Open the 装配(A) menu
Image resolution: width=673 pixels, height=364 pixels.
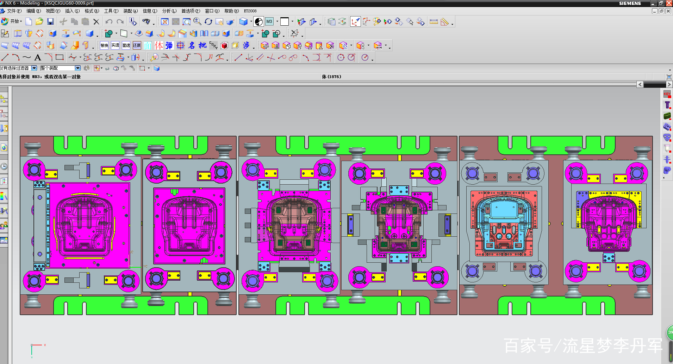130,11
